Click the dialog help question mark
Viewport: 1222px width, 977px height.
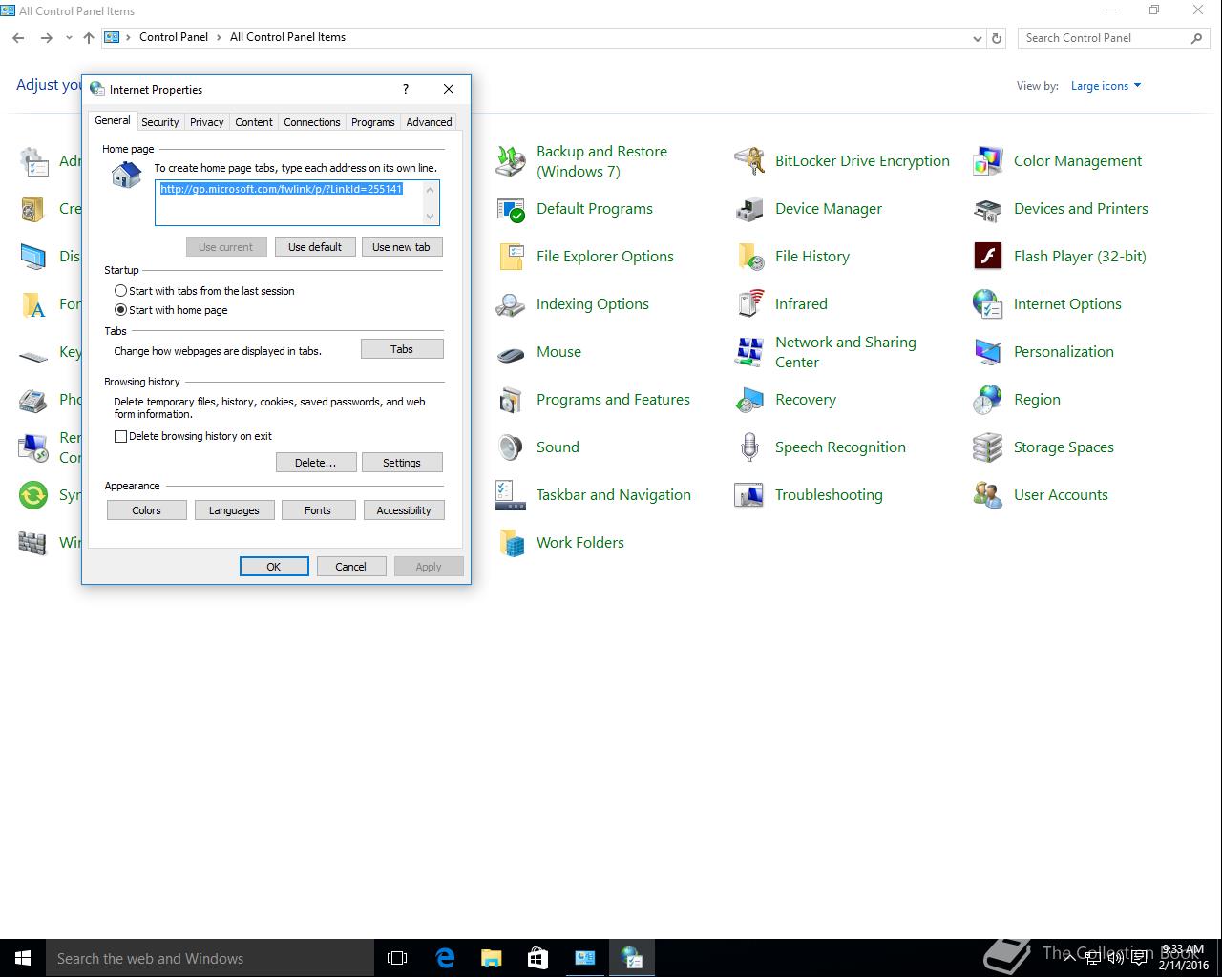tap(406, 89)
